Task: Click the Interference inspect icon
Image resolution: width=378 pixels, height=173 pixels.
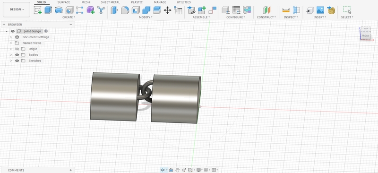Action: pos(296,10)
